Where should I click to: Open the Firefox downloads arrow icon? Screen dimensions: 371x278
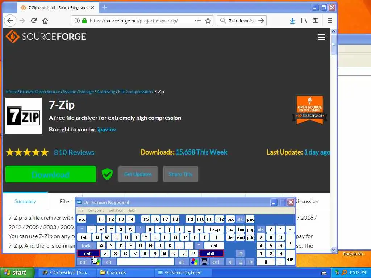pyautogui.click(x=292, y=21)
